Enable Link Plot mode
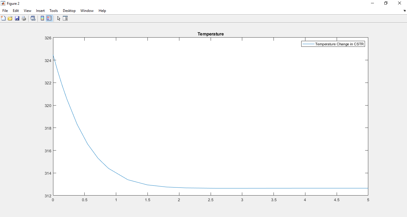Viewport: 407px width, 217px height. click(33, 18)
